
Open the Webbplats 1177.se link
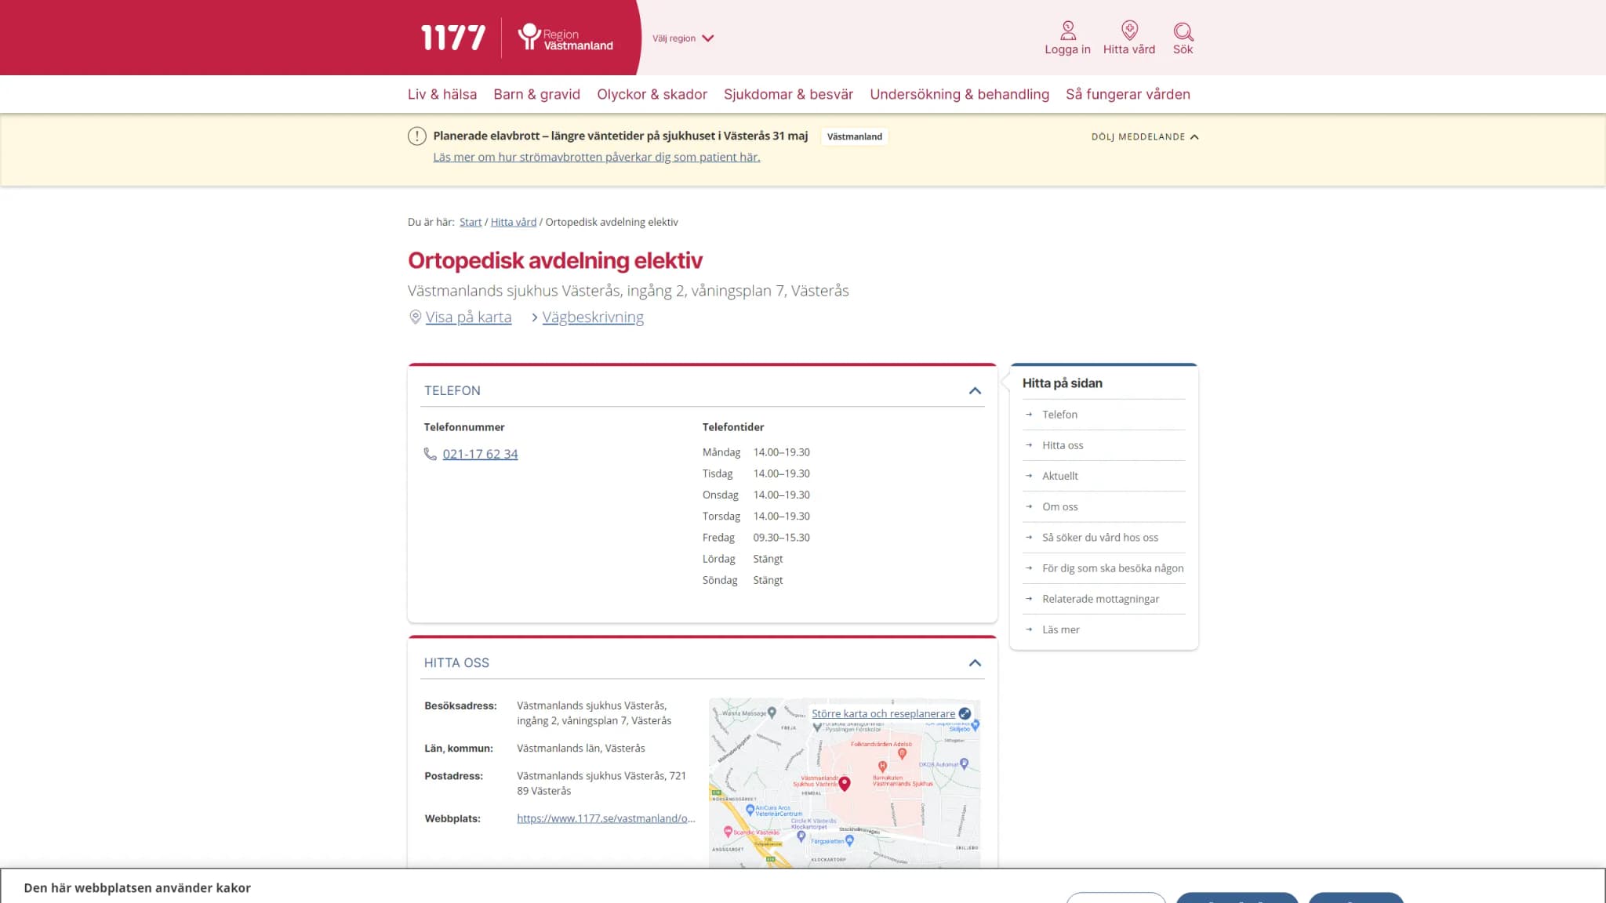[x=606, y=818]
